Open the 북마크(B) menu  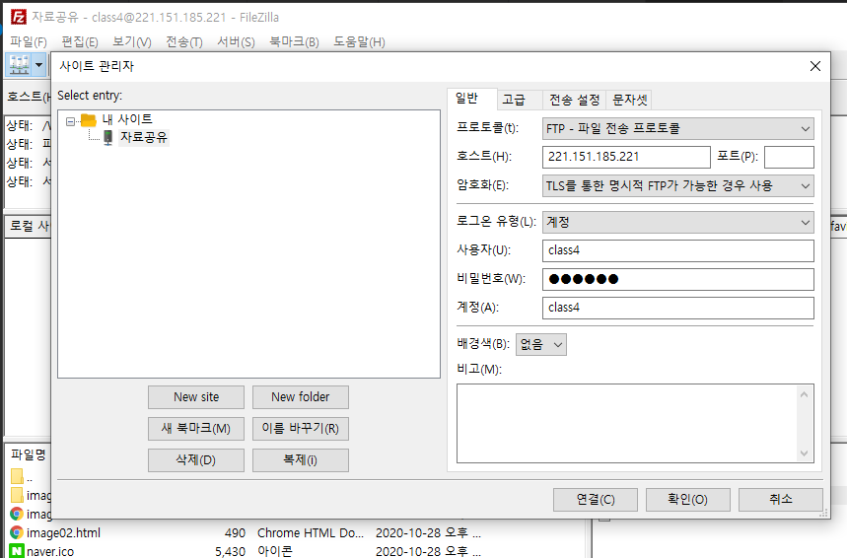[x=295, y=42]
